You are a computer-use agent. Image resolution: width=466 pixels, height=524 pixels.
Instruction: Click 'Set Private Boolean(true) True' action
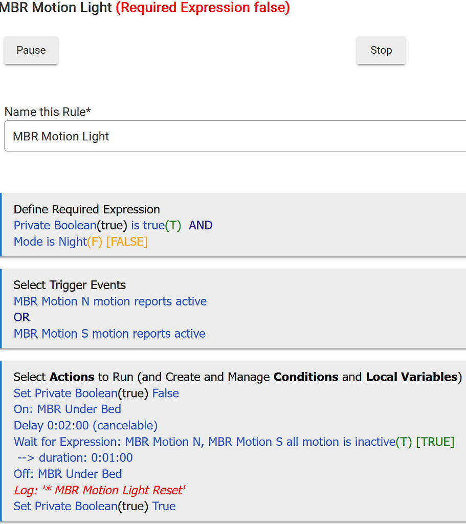click(95, 506)
